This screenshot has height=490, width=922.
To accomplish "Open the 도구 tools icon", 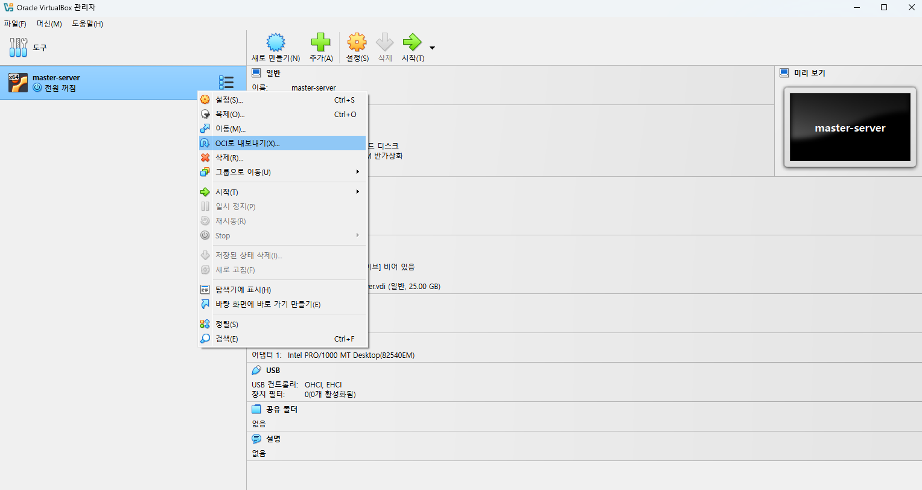I will point(18,47).
